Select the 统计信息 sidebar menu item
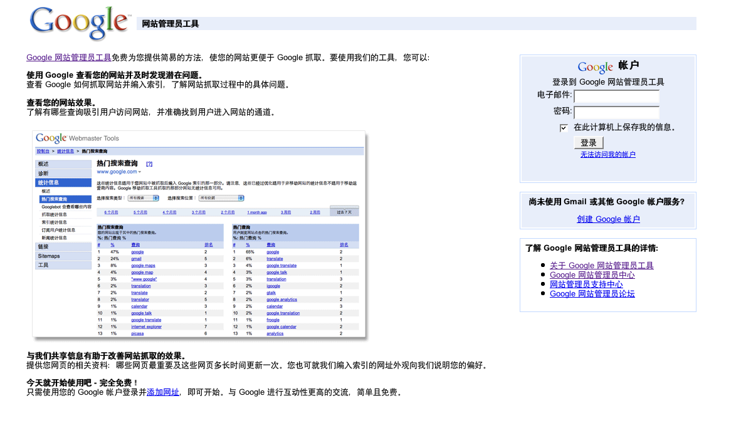The width and height of the screenshot is (741, 428). (x=63, y=182)
